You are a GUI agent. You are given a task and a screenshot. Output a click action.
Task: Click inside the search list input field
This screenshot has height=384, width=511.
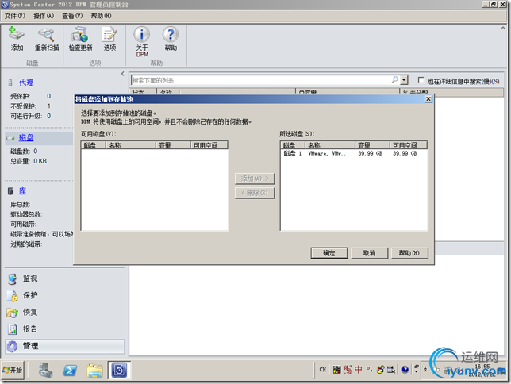pos(261,80)
